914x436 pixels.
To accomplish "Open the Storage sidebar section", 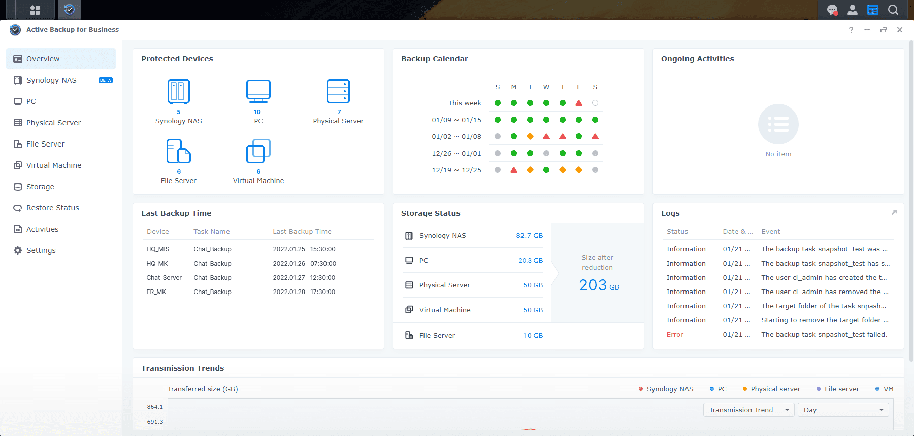I will 61,187.
